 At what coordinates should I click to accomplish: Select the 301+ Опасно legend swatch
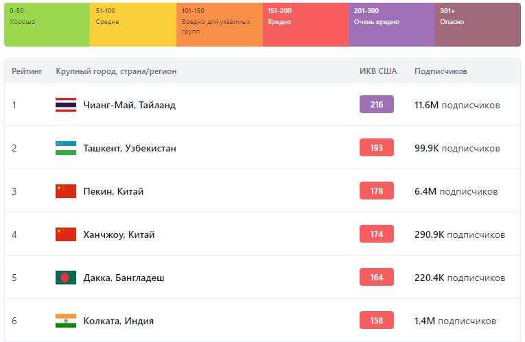click(x=478, y=25)
